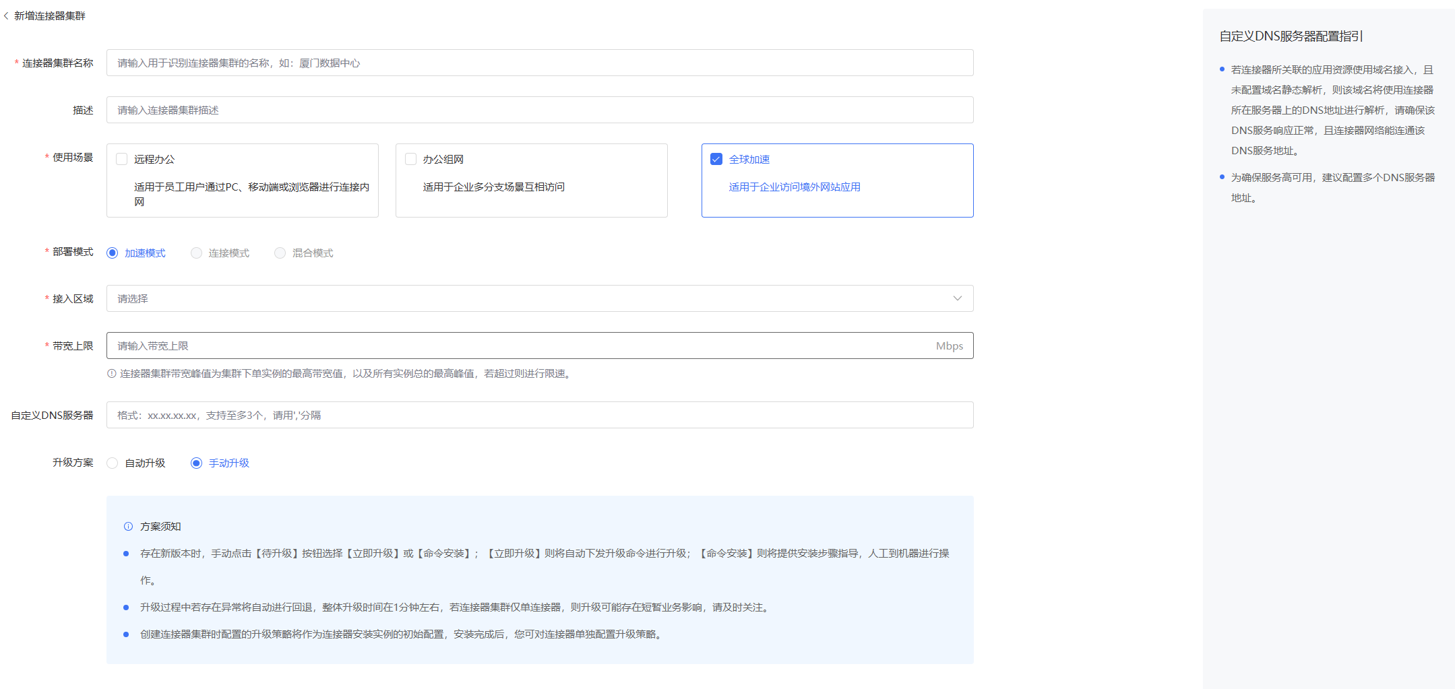Click the 升级方案 field label

(x=73, y=463)
